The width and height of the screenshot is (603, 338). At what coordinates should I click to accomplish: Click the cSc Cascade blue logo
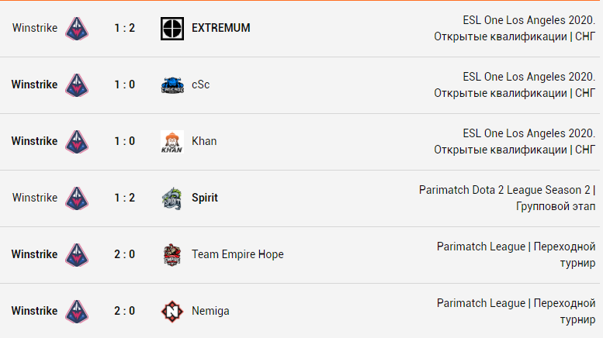172,84
